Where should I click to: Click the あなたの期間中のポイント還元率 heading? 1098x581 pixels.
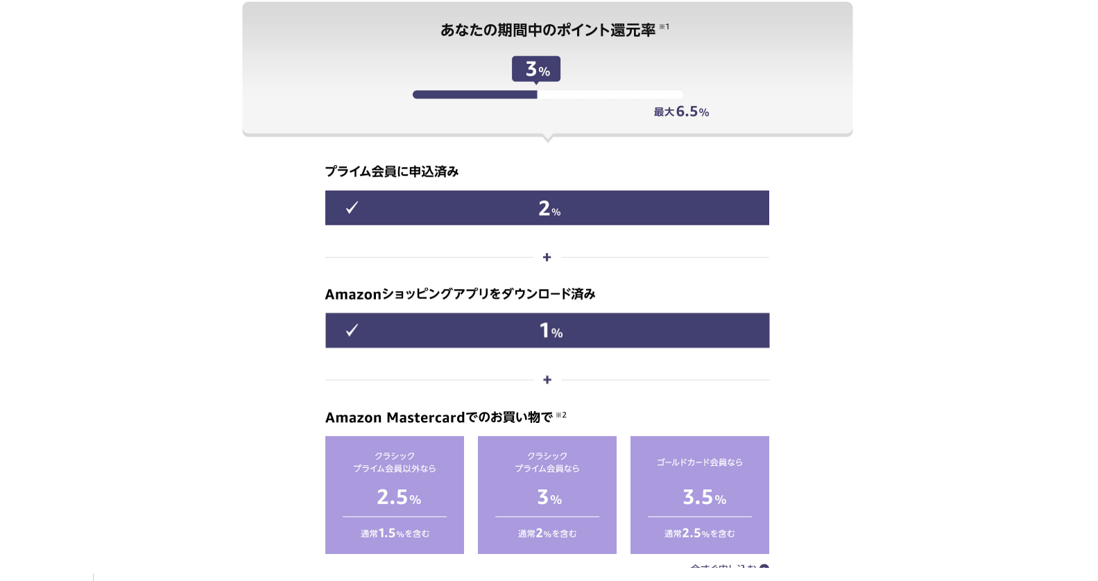[x=548, y=30]
